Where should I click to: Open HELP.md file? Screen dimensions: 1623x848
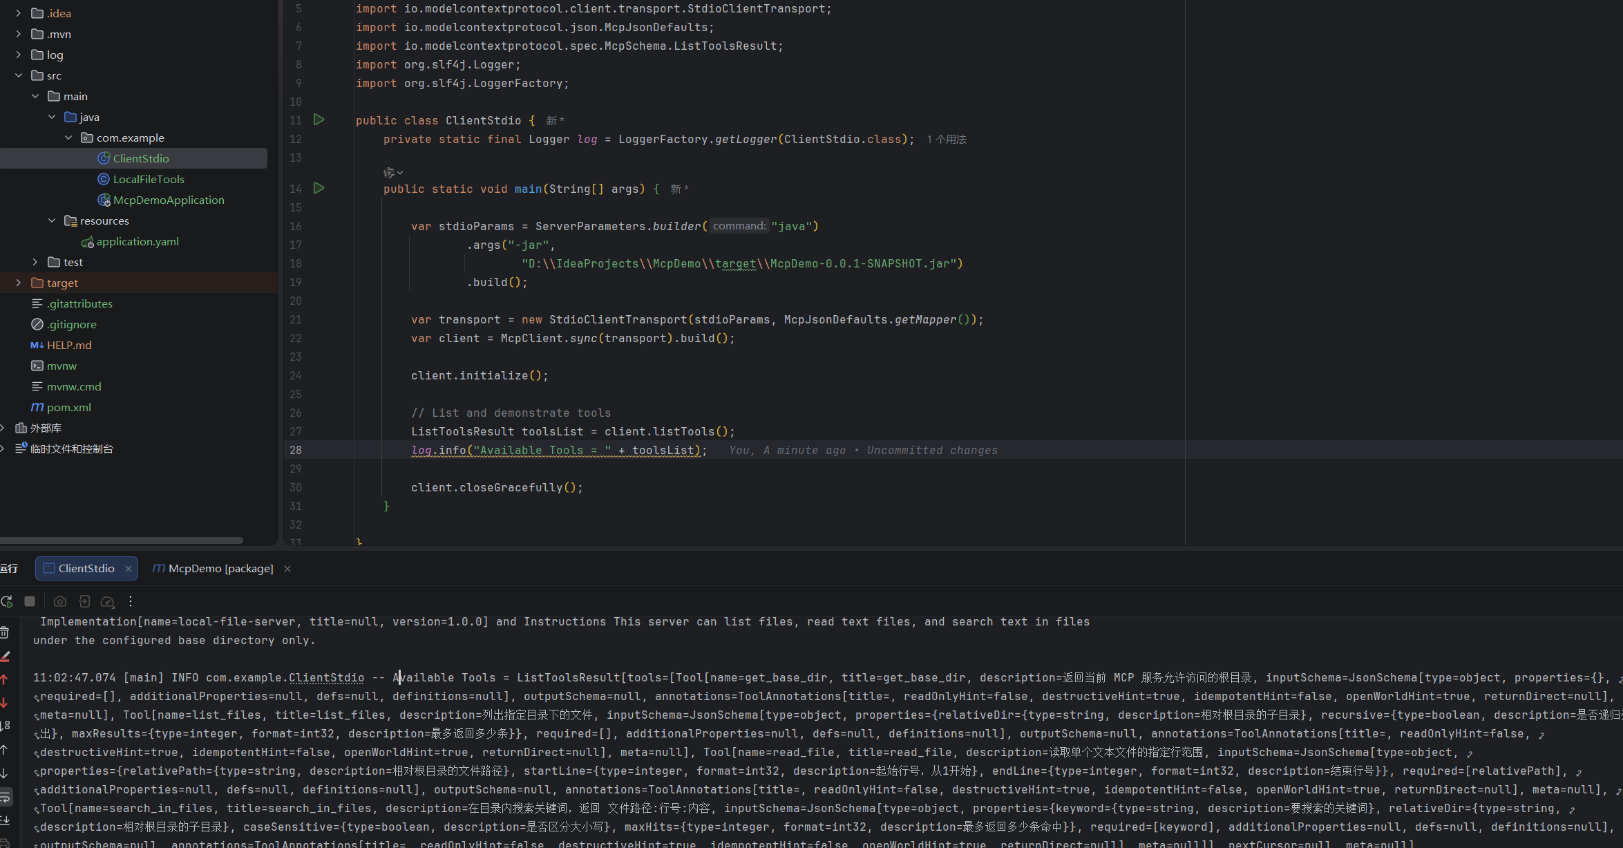pos(69,345)
